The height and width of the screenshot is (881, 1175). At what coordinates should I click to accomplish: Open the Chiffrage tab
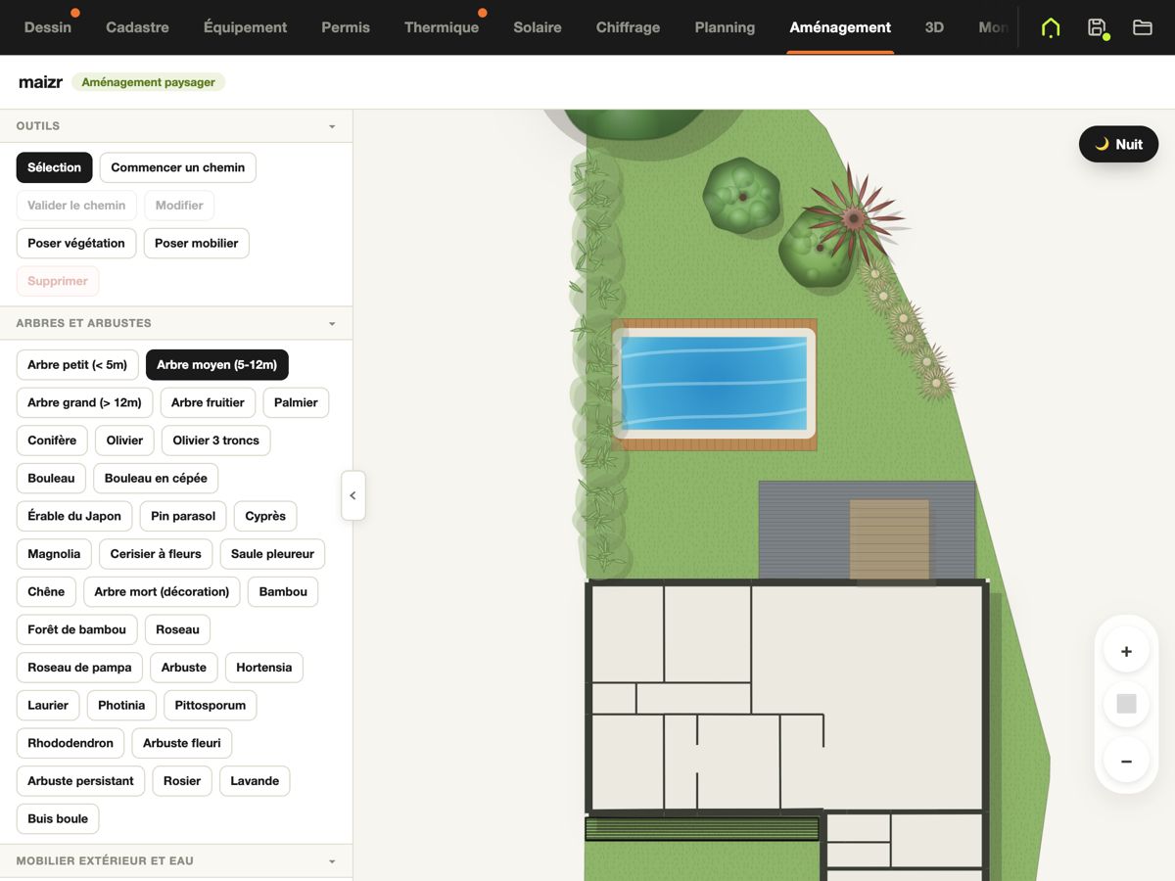[628, 27]
